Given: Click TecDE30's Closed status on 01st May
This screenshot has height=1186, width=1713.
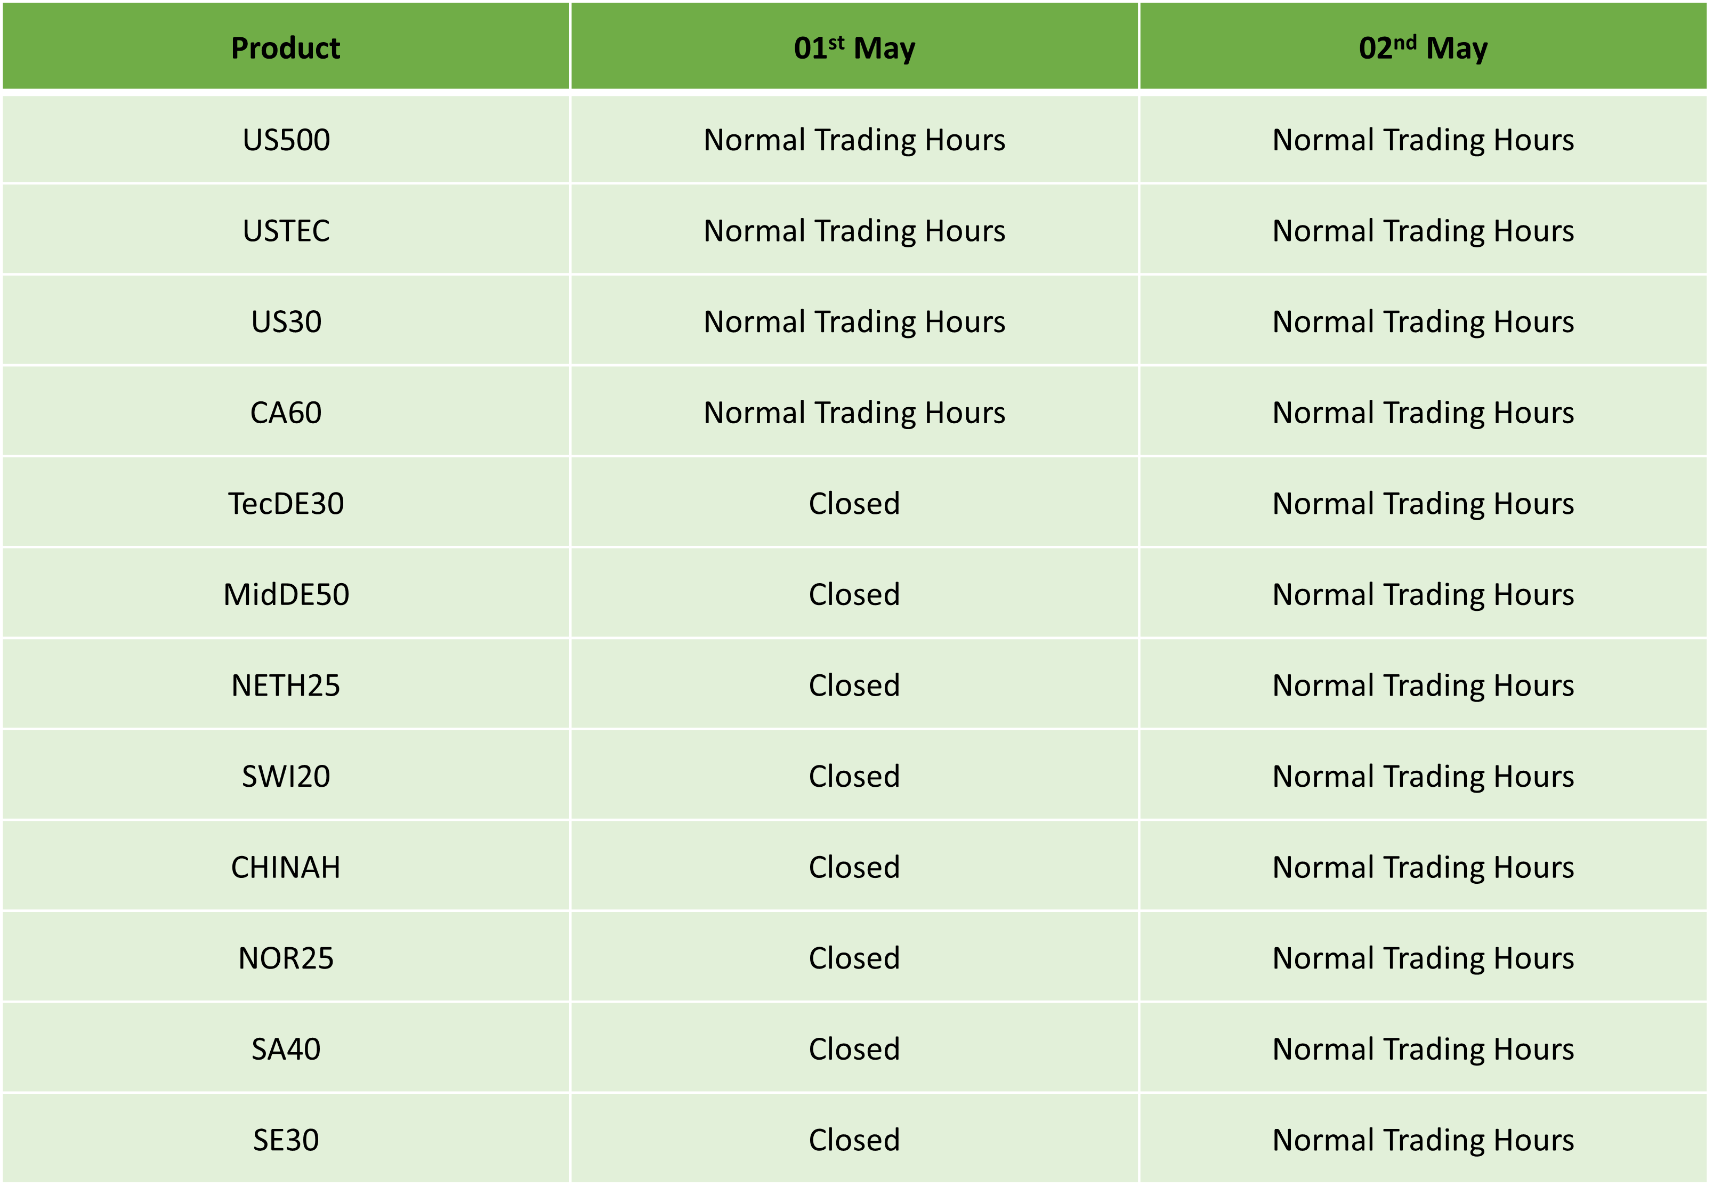Looking at the screenshot, I should point(854,504).
